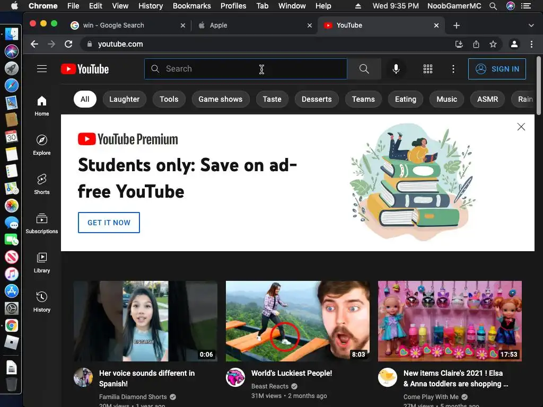The image size is (543, 407).
Task: Click the SIGN IN button
Action: click(497, 69)
